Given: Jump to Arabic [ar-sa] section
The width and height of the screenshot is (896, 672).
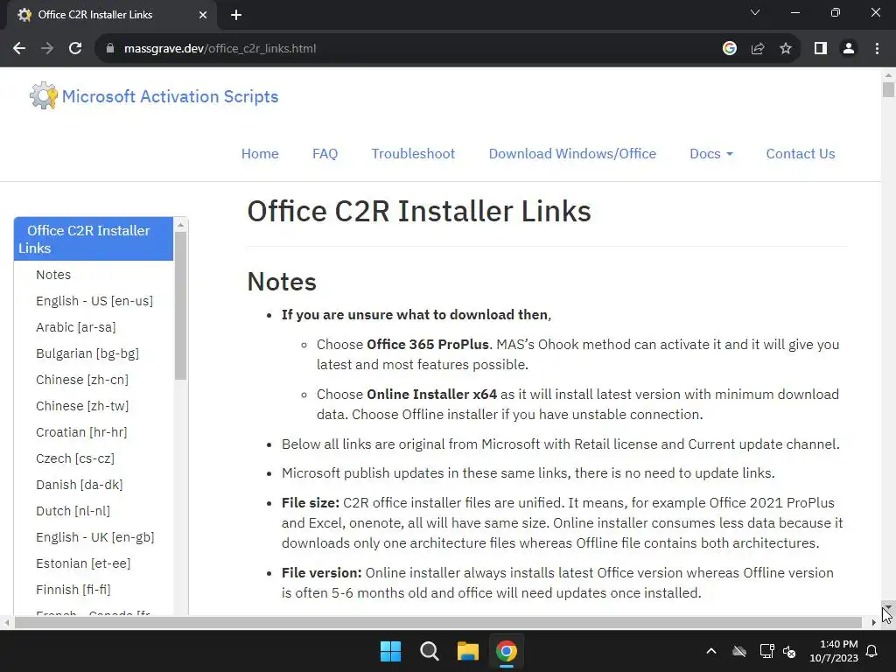Looking at the screenshot, I should [x=76, y=327].
